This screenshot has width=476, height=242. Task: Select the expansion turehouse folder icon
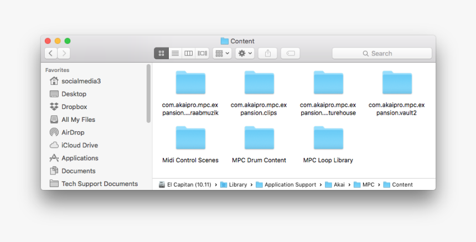(328, 83)
